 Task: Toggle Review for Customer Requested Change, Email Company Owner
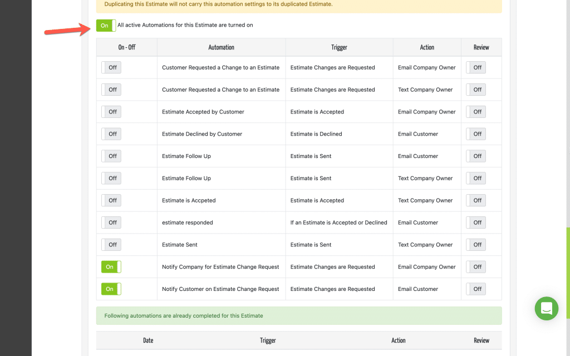476,67
